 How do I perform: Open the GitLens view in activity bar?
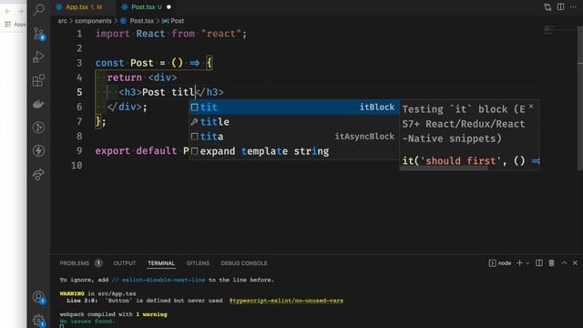click(38, 128)
